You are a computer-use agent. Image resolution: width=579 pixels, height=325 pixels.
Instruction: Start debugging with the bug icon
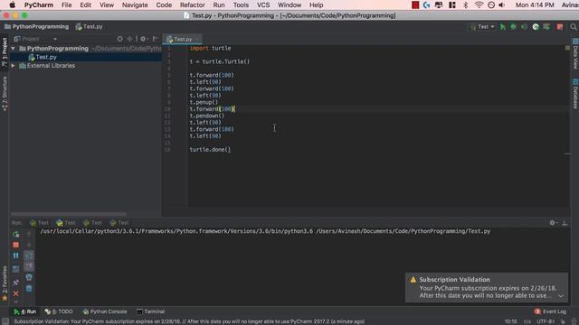[x=513, y=27]
